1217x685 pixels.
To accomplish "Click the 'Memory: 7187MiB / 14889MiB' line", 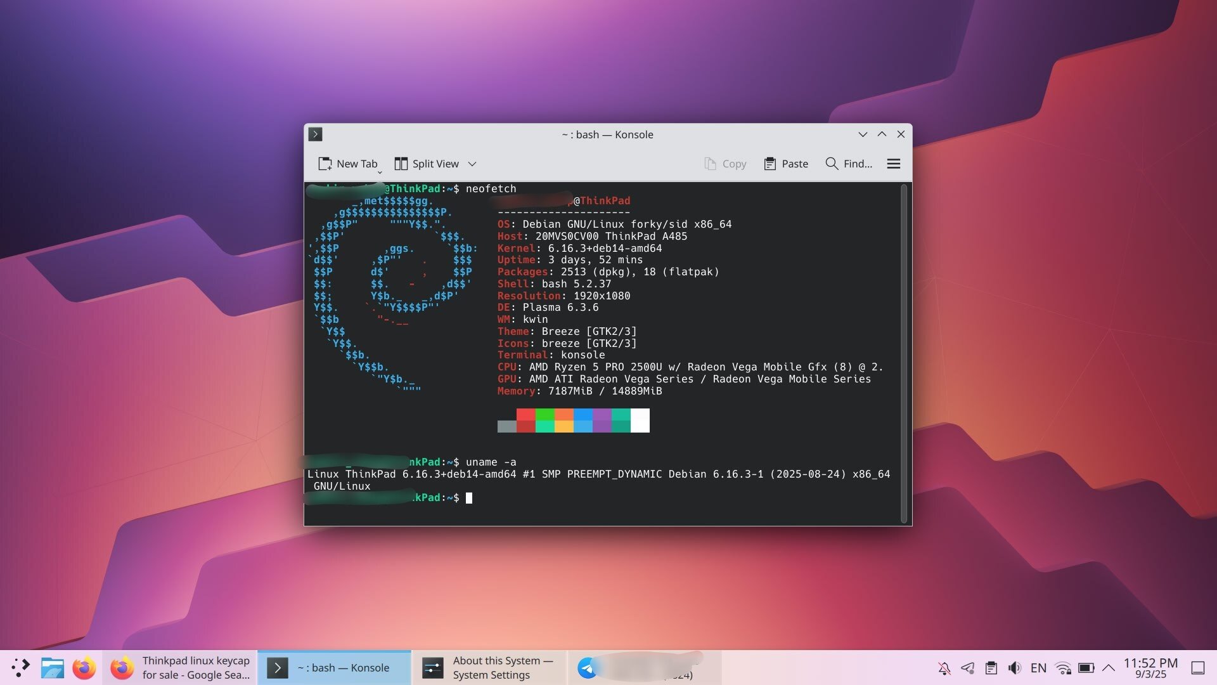I will [x=579, y=391].
